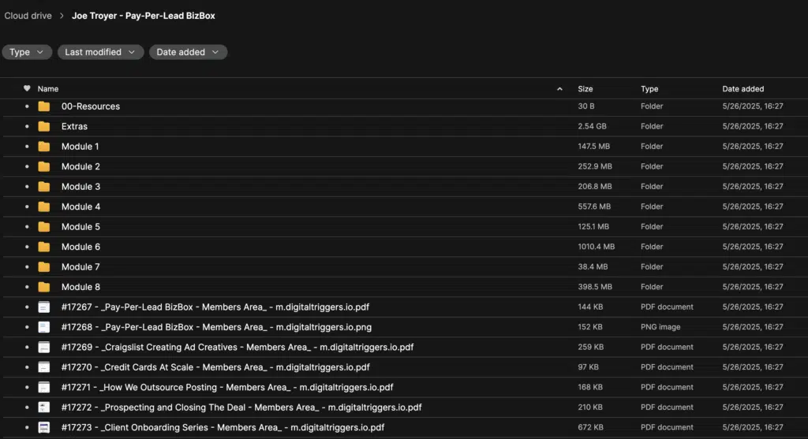Open folder named Module 1
808x439 pixels.
(80, 147)
